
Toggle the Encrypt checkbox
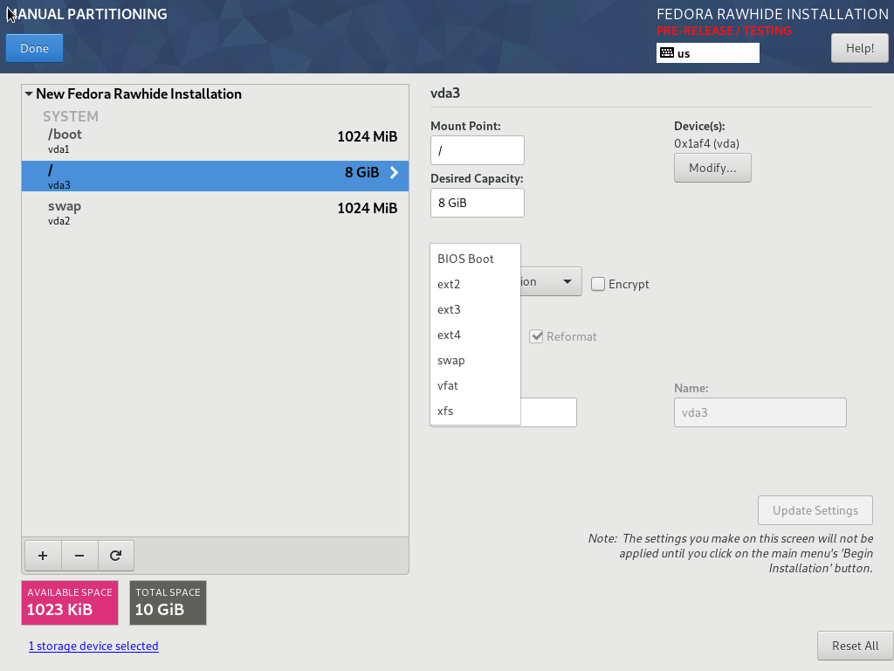597,284
